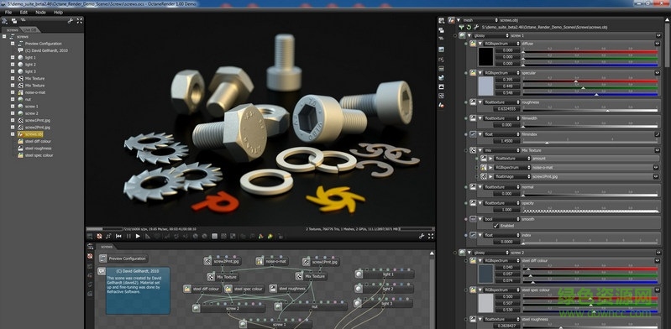This screenshot has width=671, height=329.
Task: Click the reload mesh icon beside file path
Action: 469,27
